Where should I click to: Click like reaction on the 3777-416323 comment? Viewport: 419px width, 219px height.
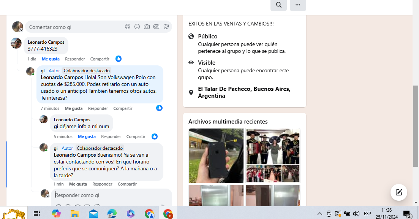119,59
